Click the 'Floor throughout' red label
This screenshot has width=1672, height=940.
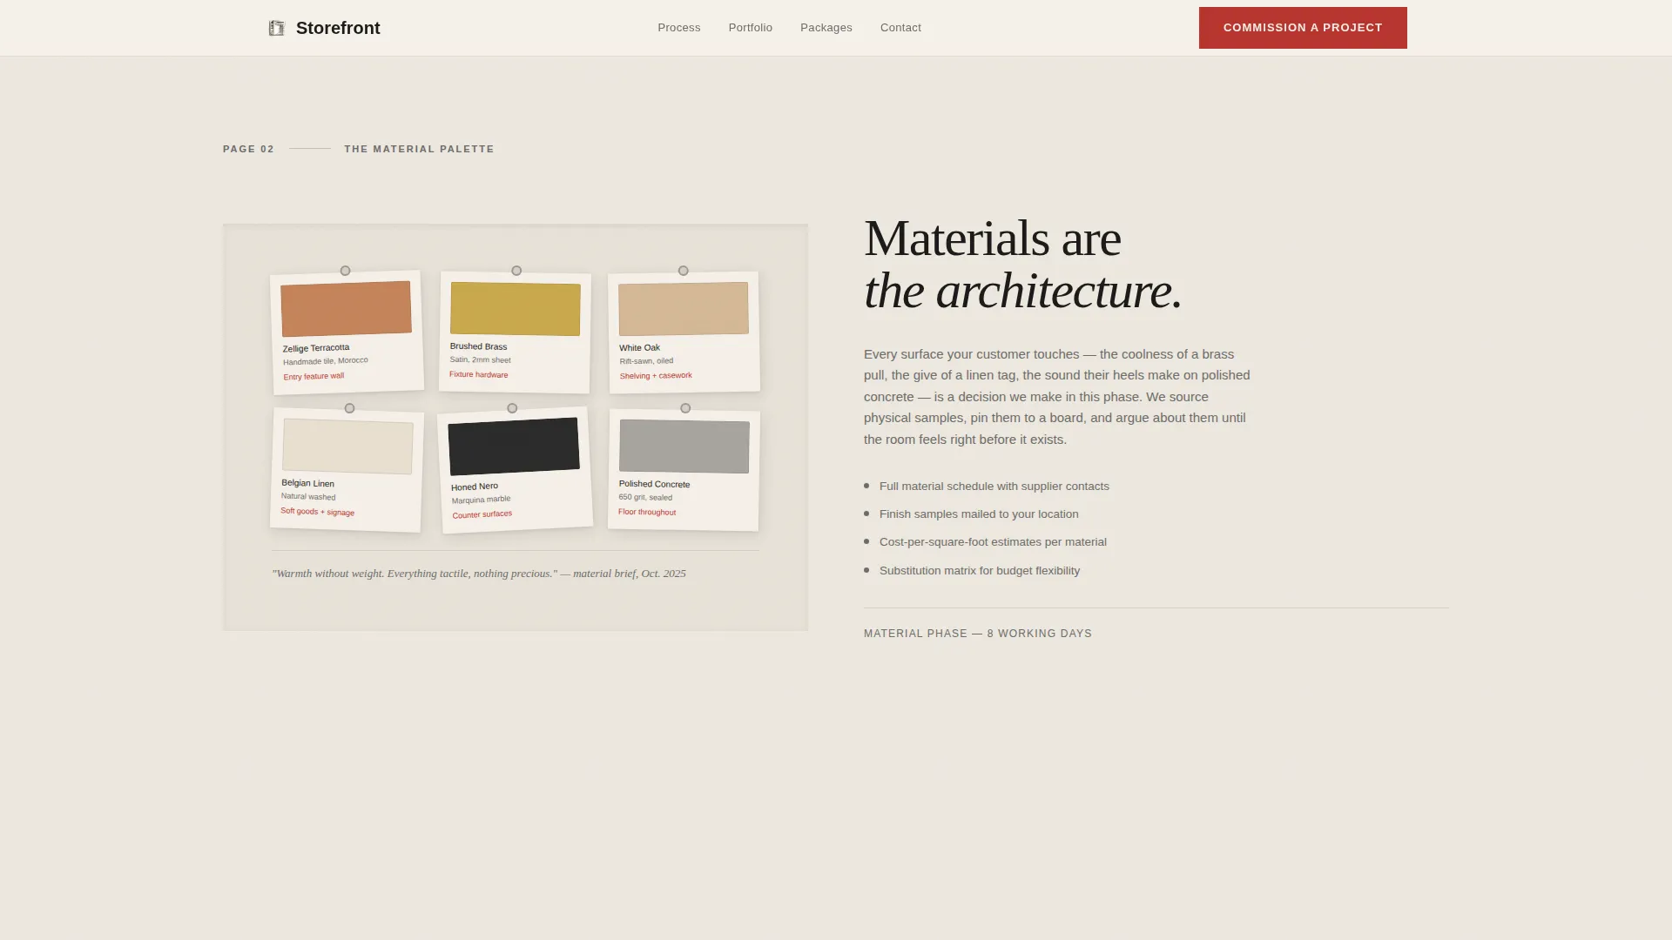point(647,512)
